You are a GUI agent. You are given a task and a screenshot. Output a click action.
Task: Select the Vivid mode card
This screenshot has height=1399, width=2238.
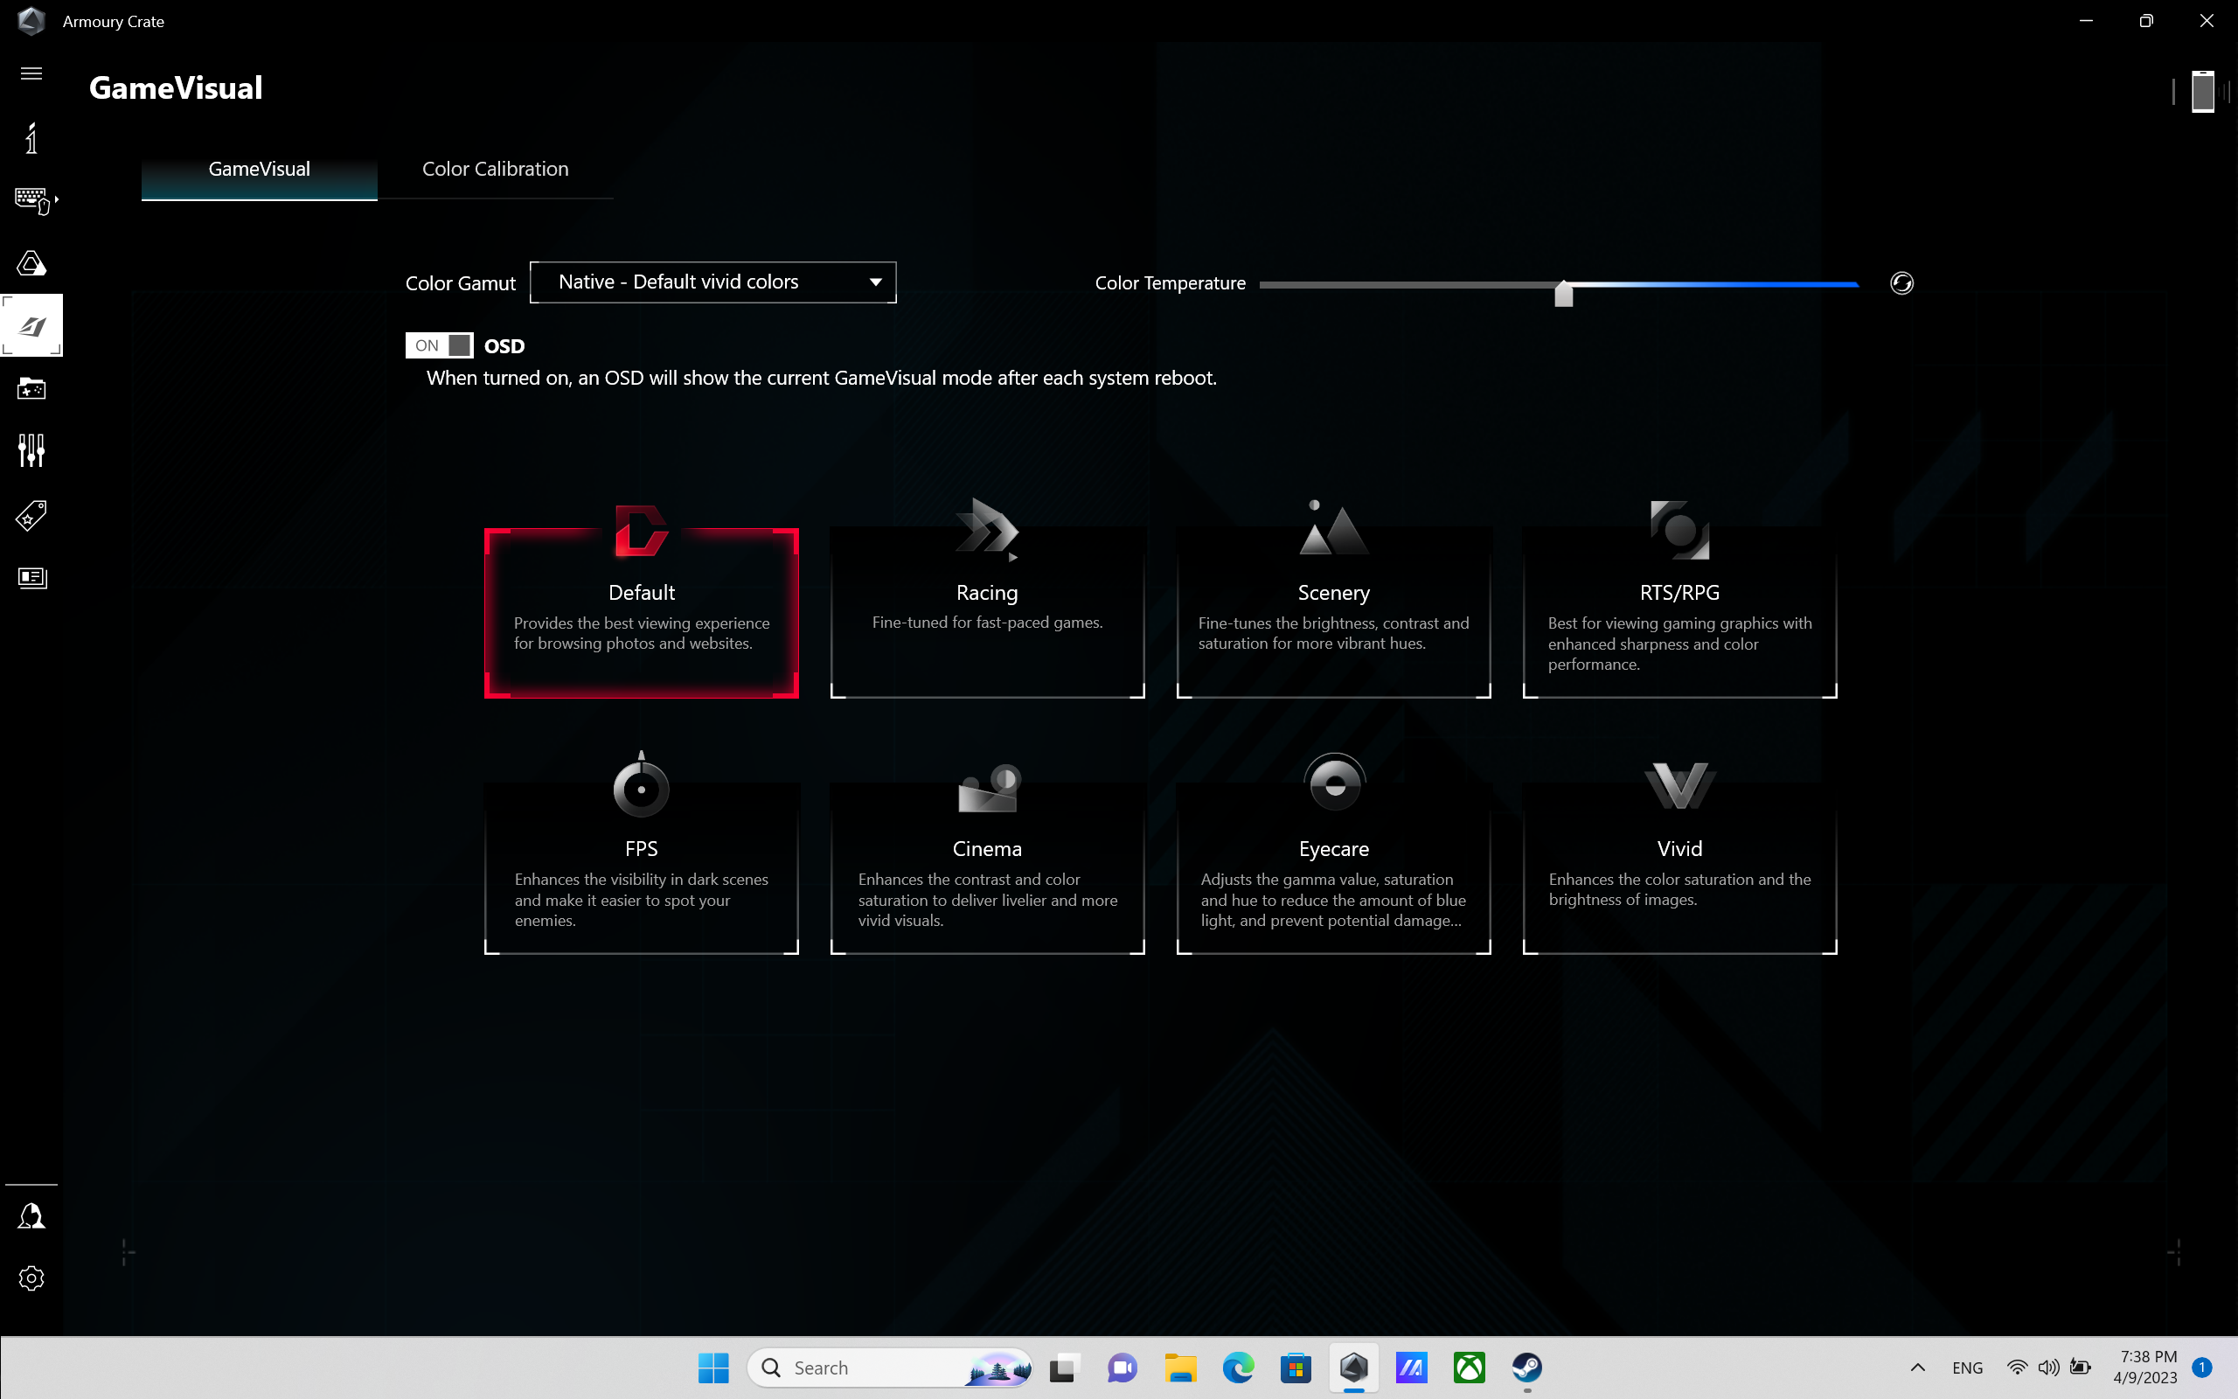1679,868
